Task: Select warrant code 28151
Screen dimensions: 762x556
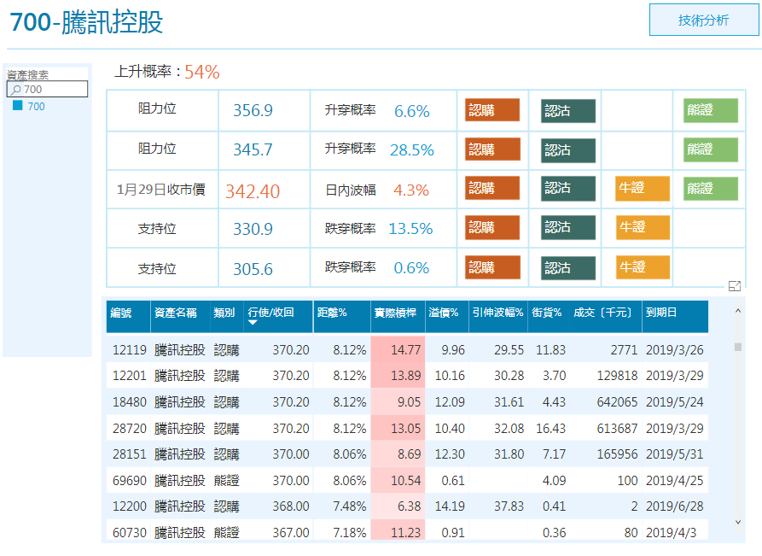Action: coord(129,454)
